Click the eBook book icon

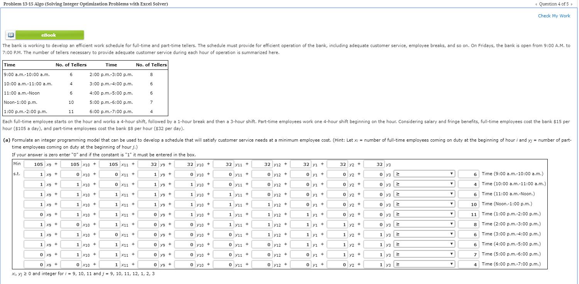click(10, 35)
